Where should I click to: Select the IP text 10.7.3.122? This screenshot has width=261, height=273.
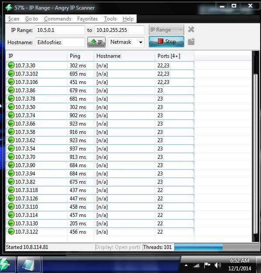(27, 232)
